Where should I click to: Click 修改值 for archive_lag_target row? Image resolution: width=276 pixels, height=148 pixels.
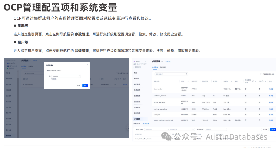(271, 102)
